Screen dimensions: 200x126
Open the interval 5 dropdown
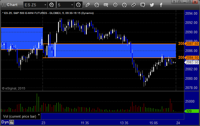(x=72, y=5)
